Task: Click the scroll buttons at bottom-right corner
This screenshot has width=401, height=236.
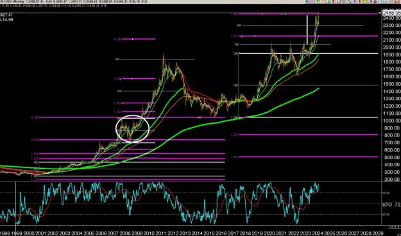Action: 395,227
